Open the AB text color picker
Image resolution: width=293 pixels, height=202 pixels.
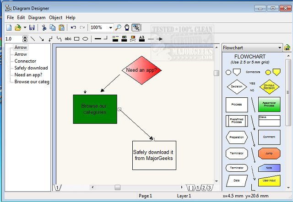(142, 39)
